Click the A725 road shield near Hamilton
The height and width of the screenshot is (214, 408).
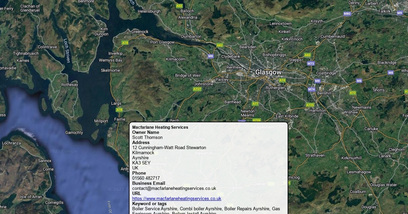click(310, 105)
